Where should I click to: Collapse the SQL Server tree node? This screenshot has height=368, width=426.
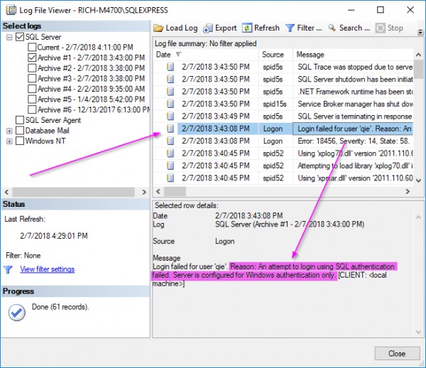[x=9, y=37]
